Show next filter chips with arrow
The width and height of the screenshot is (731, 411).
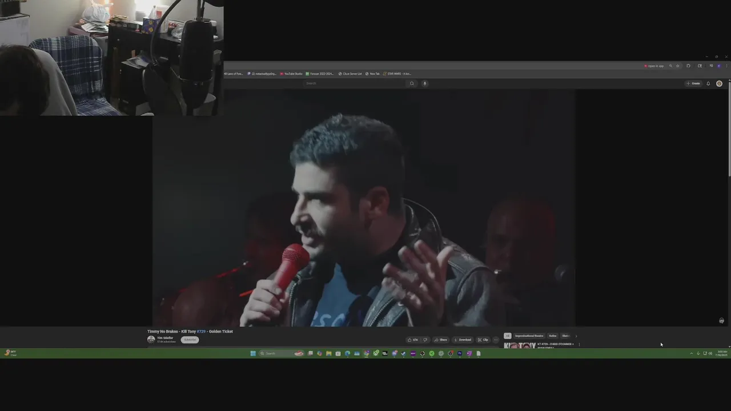click(x=576, y=336)
